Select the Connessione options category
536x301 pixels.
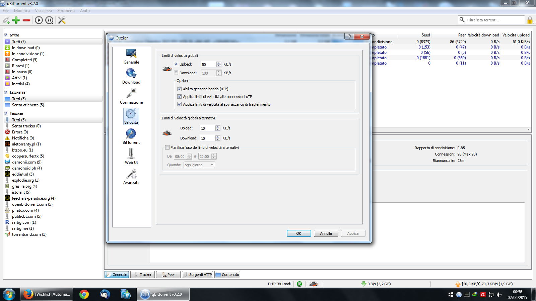[131, 96]
